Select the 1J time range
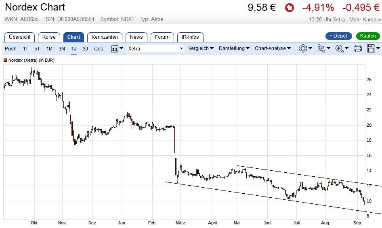382x228 pixels. pos(74,49)
